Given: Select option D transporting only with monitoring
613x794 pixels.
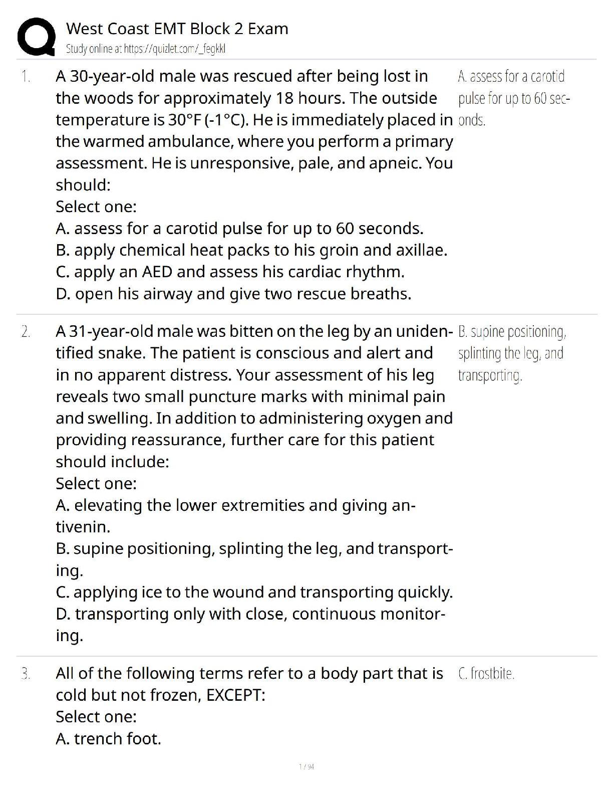Looking at the screenshot, I should tap(251, 625).
